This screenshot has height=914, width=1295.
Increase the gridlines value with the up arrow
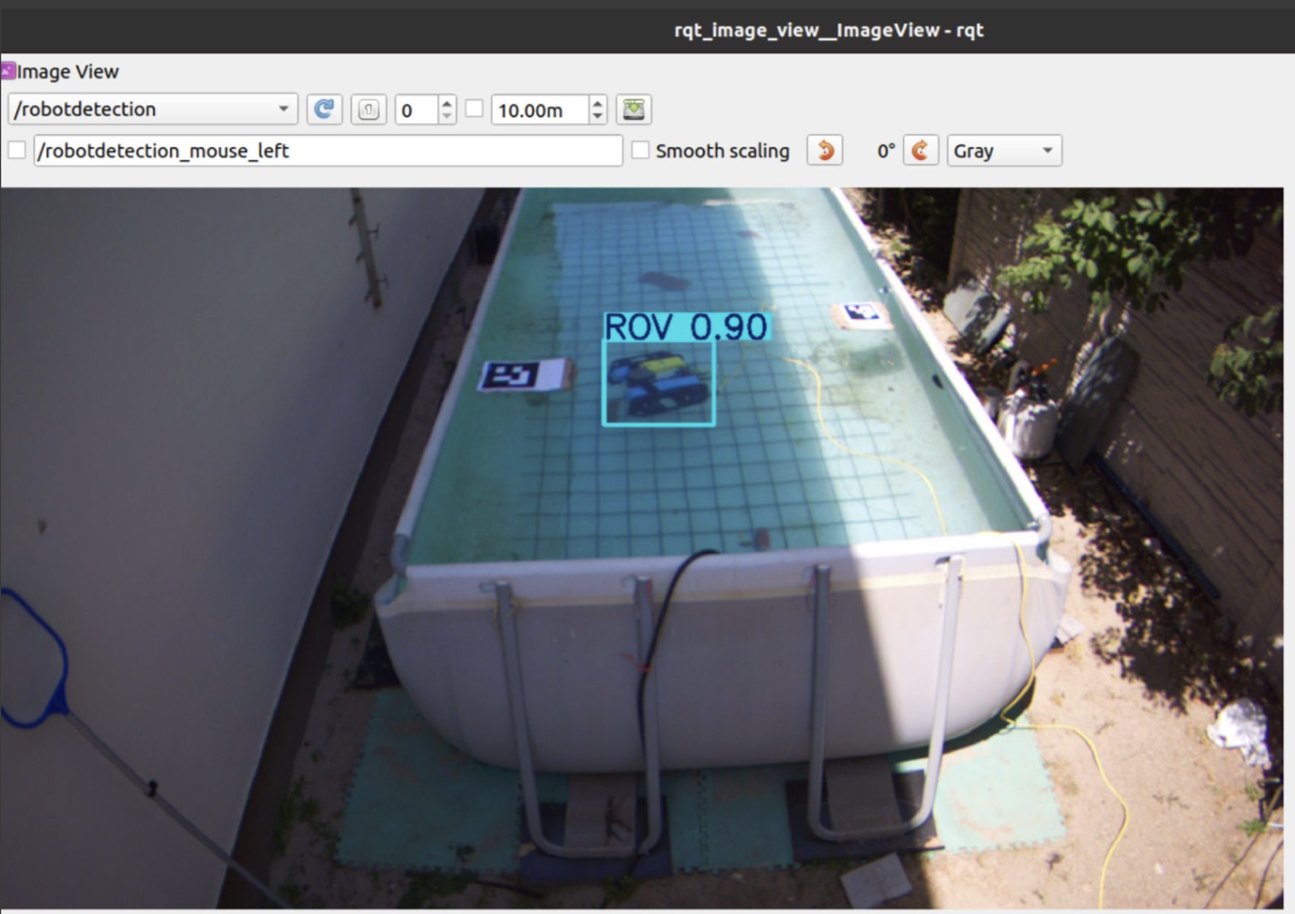[x=447, y=103]
